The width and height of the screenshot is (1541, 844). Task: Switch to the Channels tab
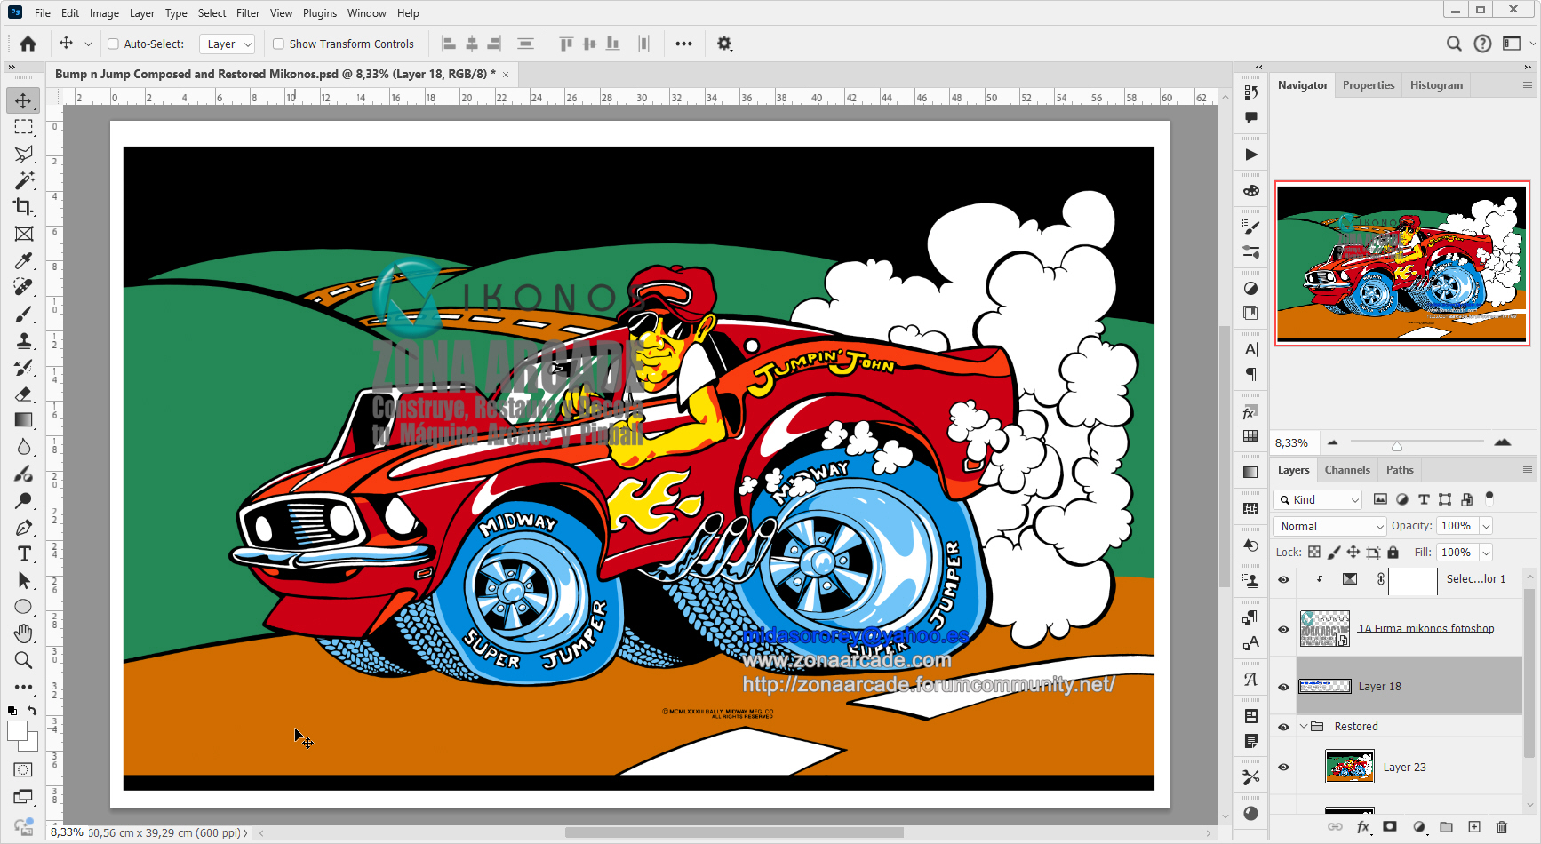1347,470
